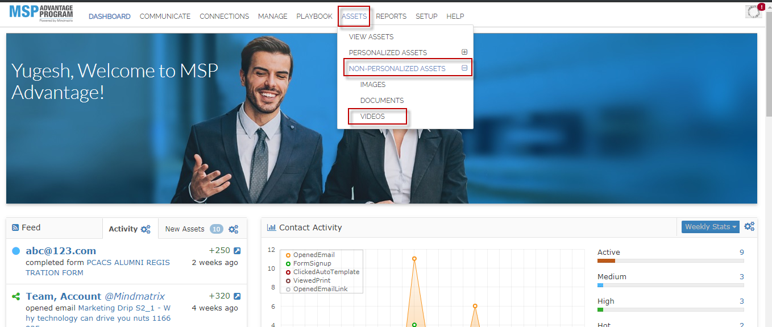Open the user profile avatar icon
772x327 pixels.
click(753, 12)
